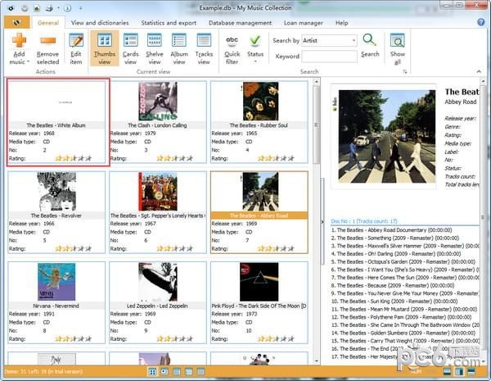Open the quick access toolbar customize arrow
The image size is (491, 381).
pos(81,8)
